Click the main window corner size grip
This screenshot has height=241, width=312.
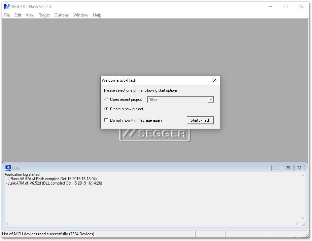(307, 235)
